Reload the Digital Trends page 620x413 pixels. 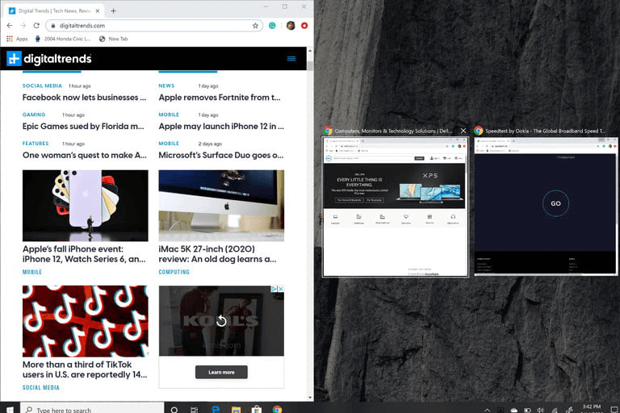[x=36, y=26]
